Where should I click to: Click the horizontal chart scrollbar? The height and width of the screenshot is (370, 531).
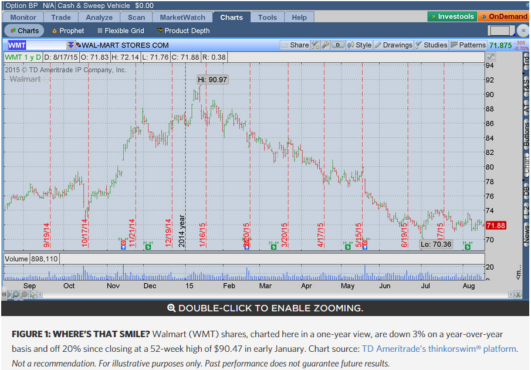(x=275, y=295)
